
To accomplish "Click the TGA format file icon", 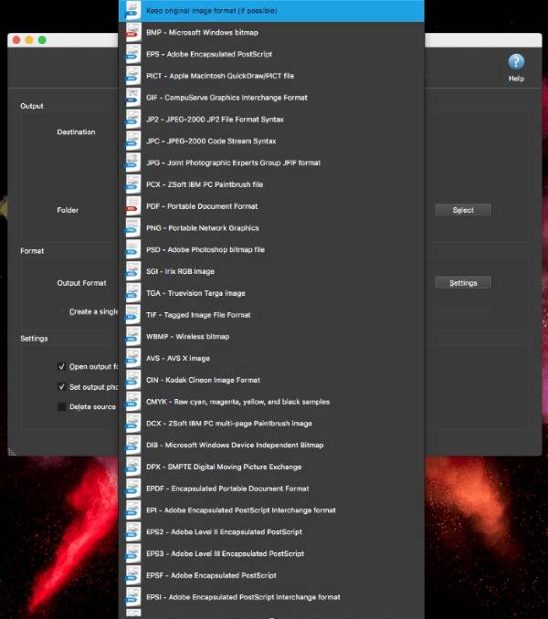I will pos(132,293).
